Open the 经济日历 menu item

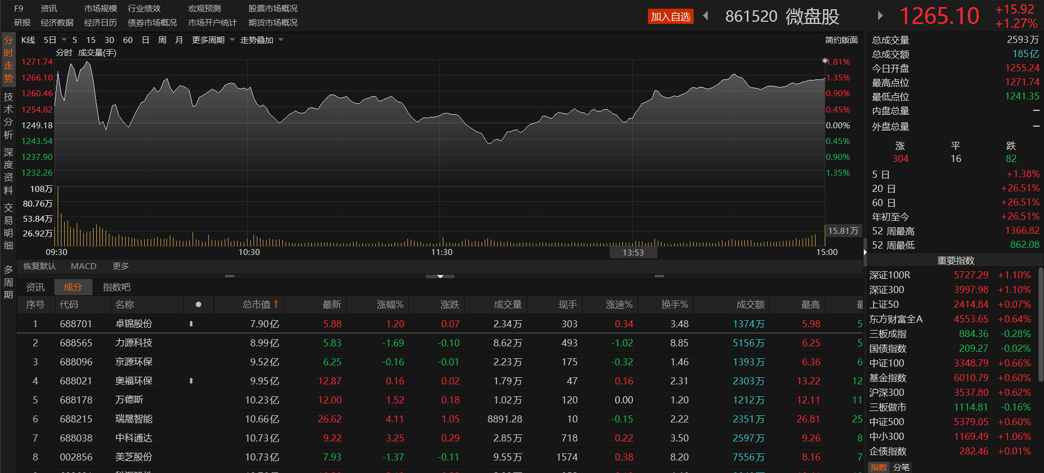tap(100, 23)
